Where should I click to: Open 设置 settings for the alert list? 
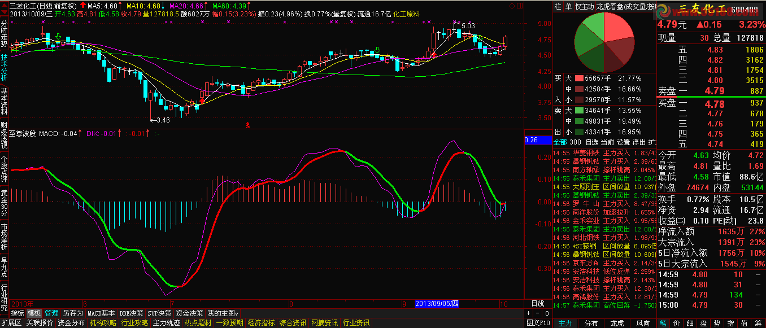(623, 142)
